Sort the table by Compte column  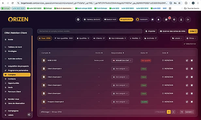pos(46,53)
